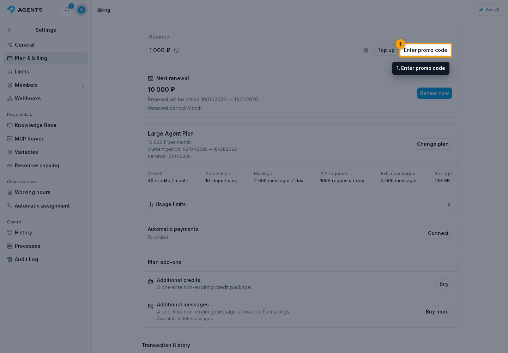Screen dimensions: 508x353
Task: Open the user profile avatar
Action: 81,10
